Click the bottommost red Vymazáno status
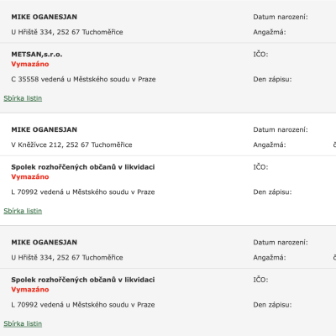The width and height of the screenshot is (336, 336). point(30,290)
